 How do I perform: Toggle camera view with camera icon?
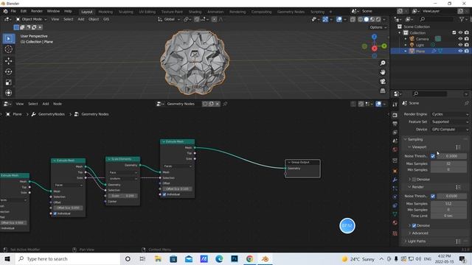(x=383, y=82)
